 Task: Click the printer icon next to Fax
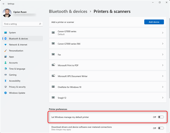coord(53,54)
